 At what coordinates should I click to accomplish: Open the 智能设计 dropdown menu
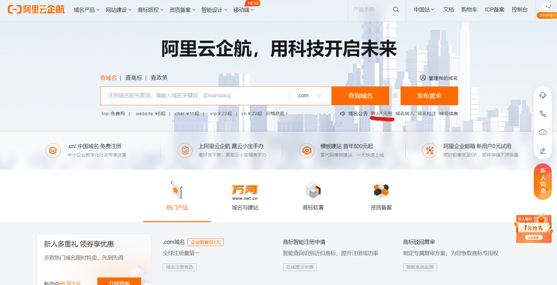click(x=214, y=10)
